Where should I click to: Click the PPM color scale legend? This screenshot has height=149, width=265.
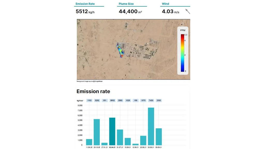(183, 50)
